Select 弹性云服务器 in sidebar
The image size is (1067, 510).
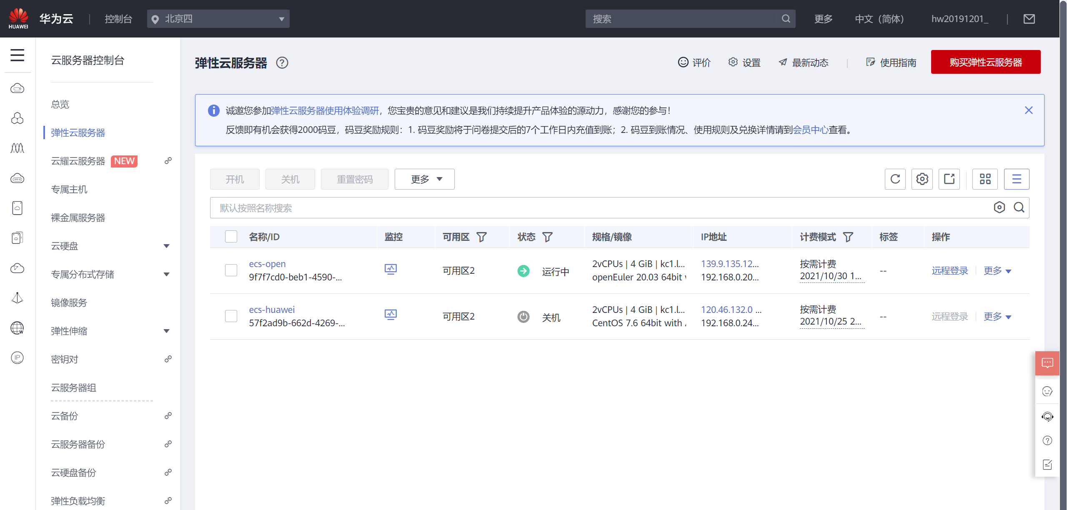coord(78,132)
